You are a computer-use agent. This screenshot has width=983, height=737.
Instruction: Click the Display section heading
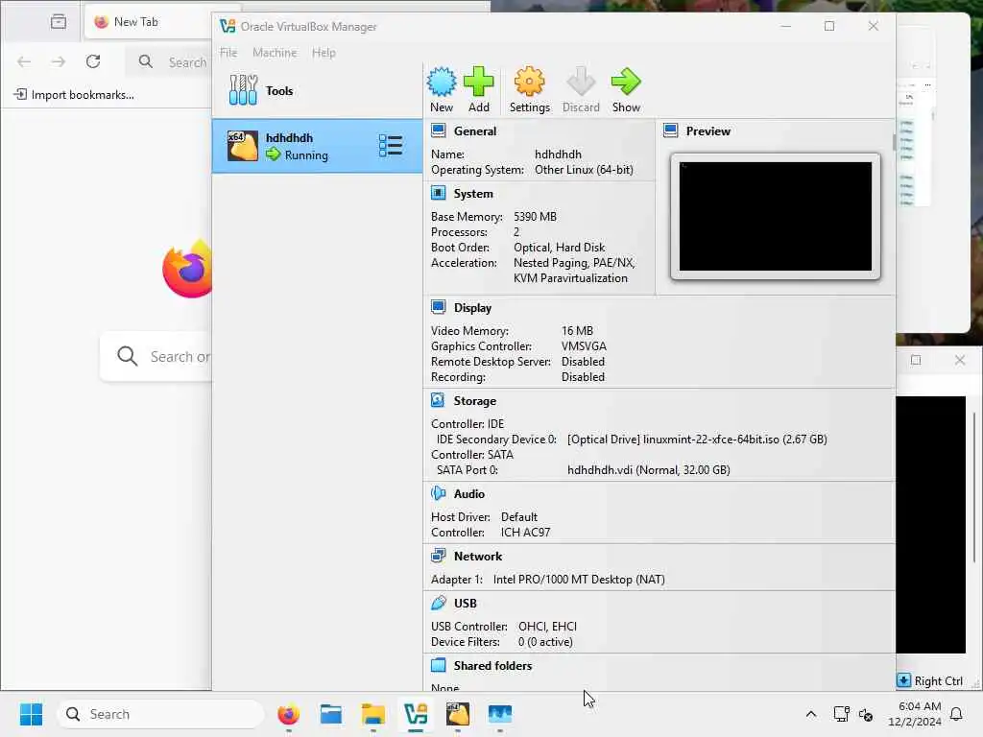click(x=472, y=308)
